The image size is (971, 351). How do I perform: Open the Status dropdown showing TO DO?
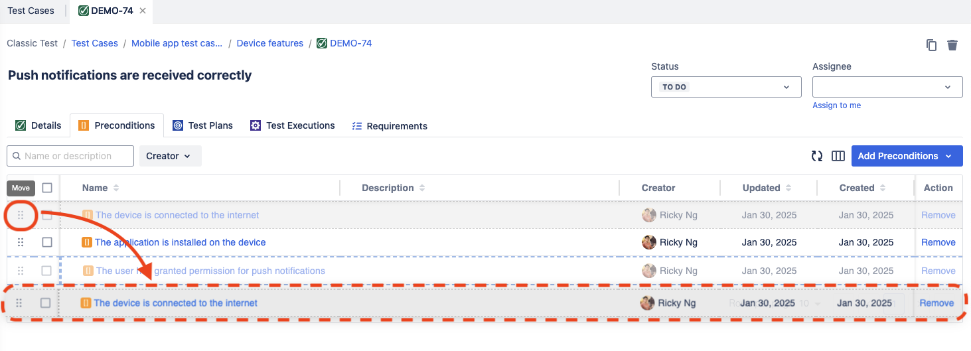pos(726,87)
